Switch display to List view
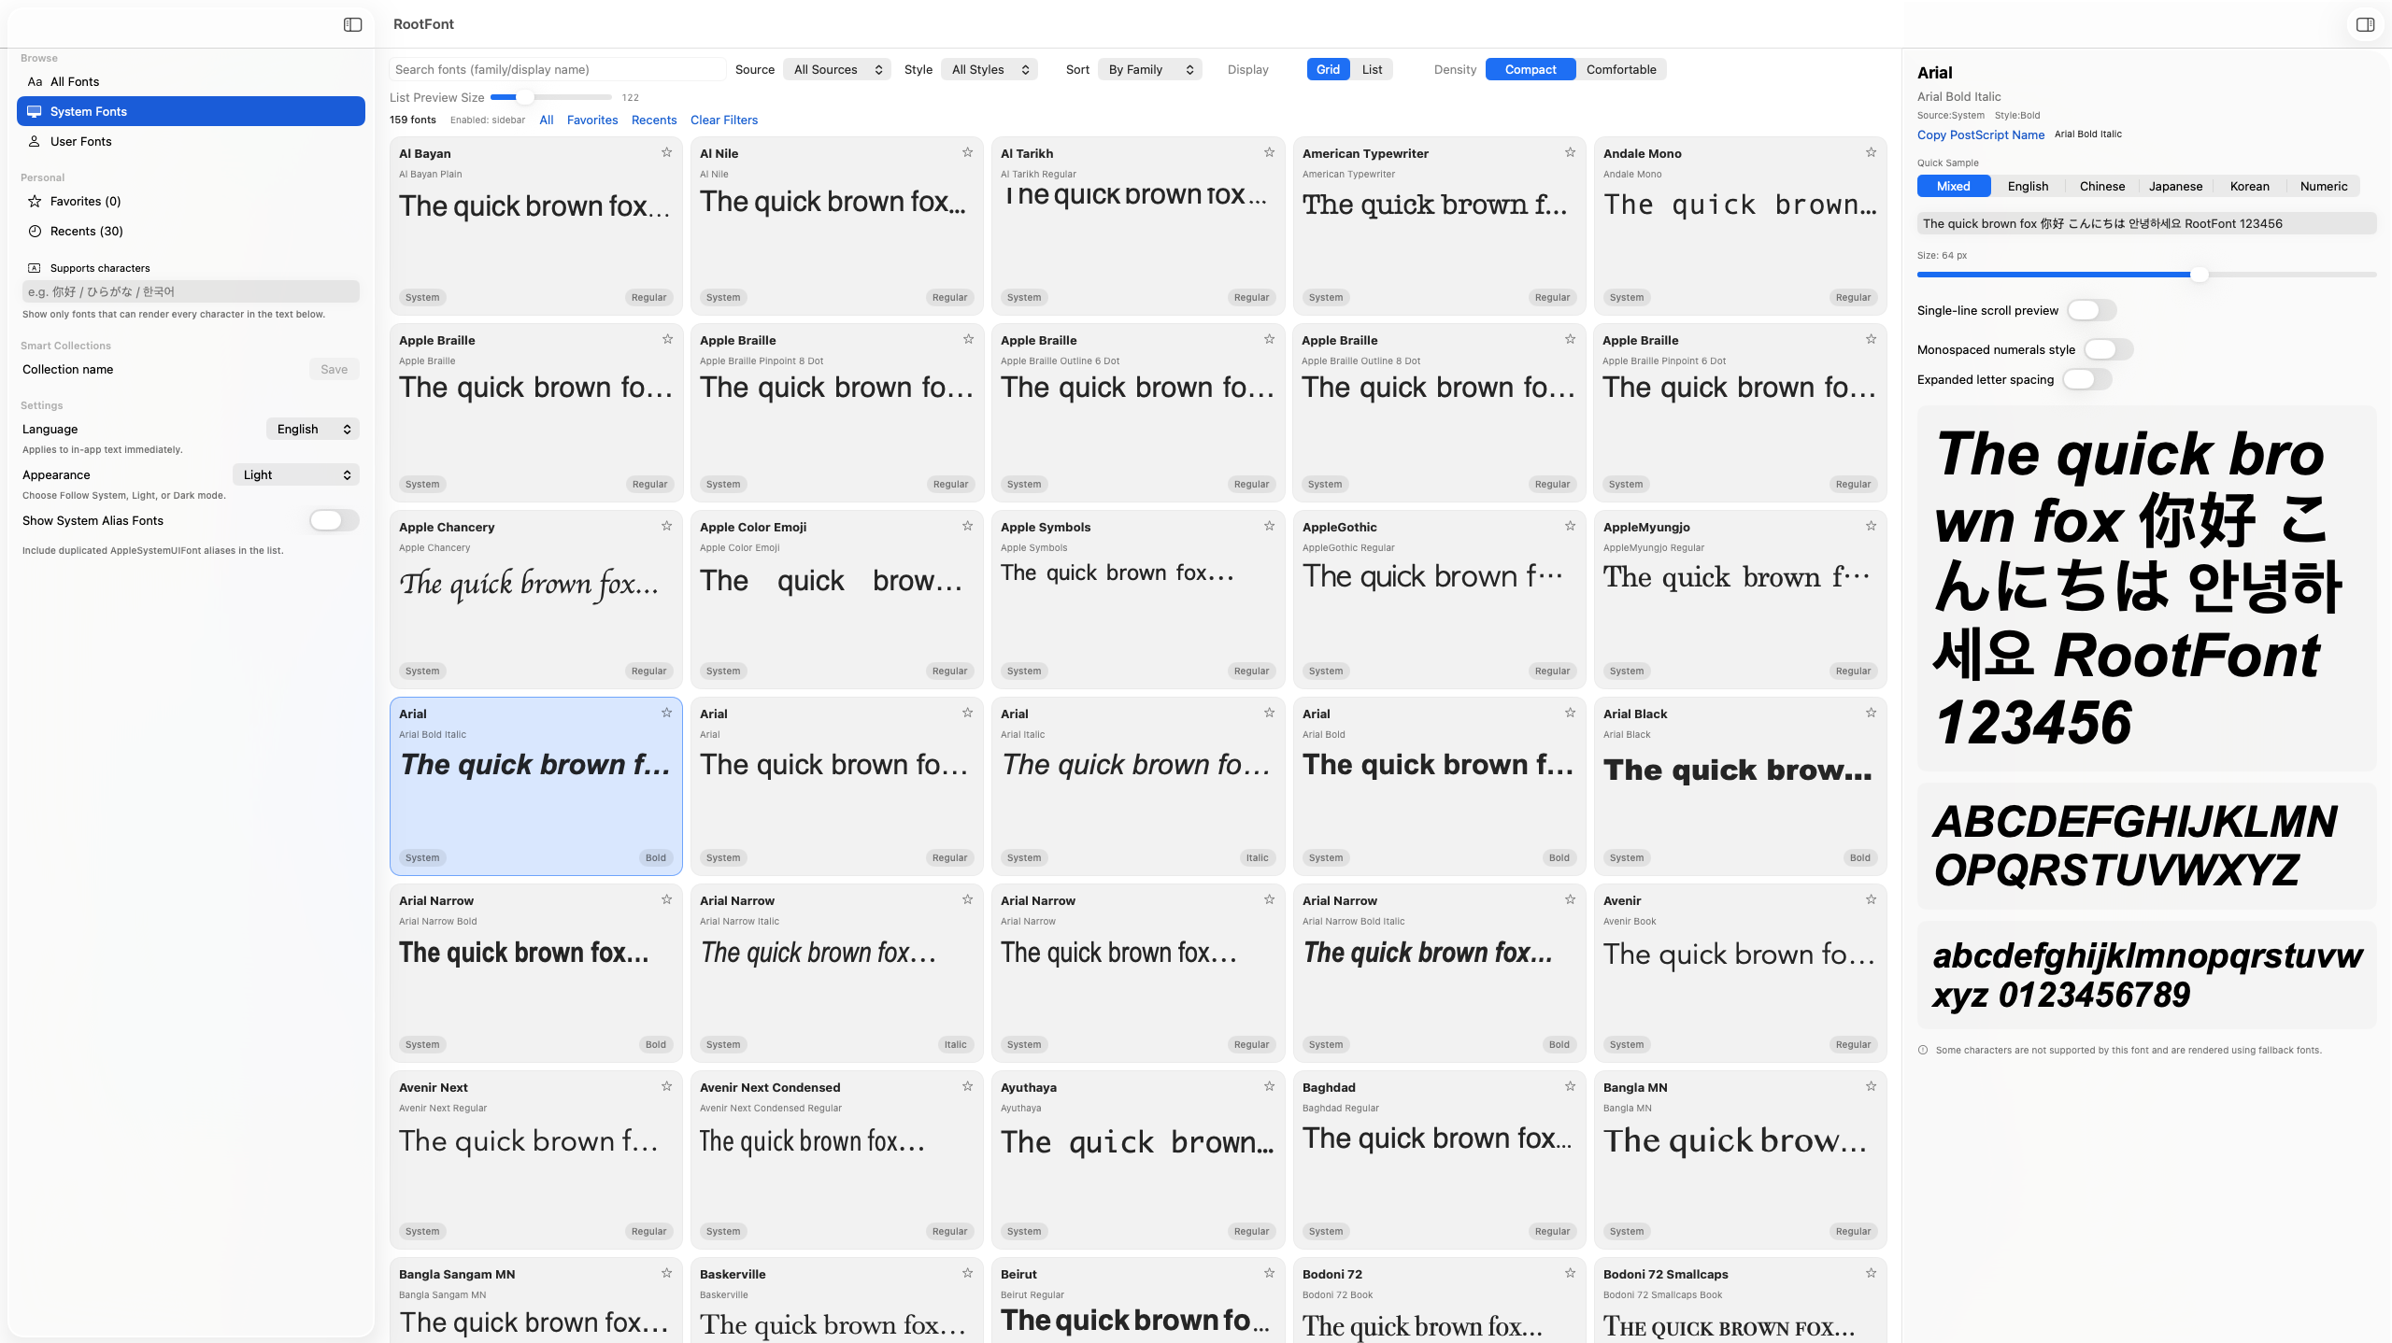2392x1343 pixels. point(1372,69)
